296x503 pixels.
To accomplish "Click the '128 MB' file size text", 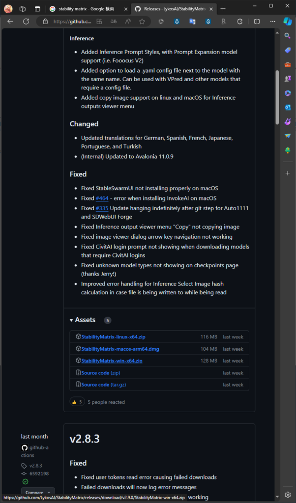I will 209,361.
